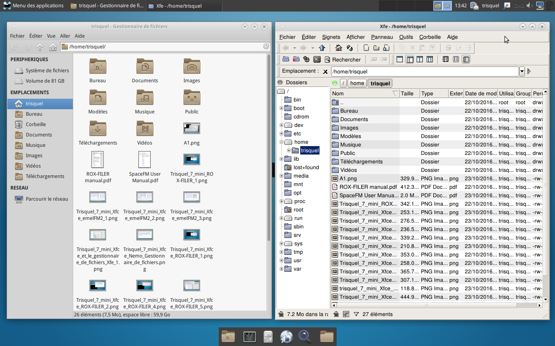Open terminal from the Xfe tools toolbar
This screenshot has height=346, width=555.
(317, 59)
